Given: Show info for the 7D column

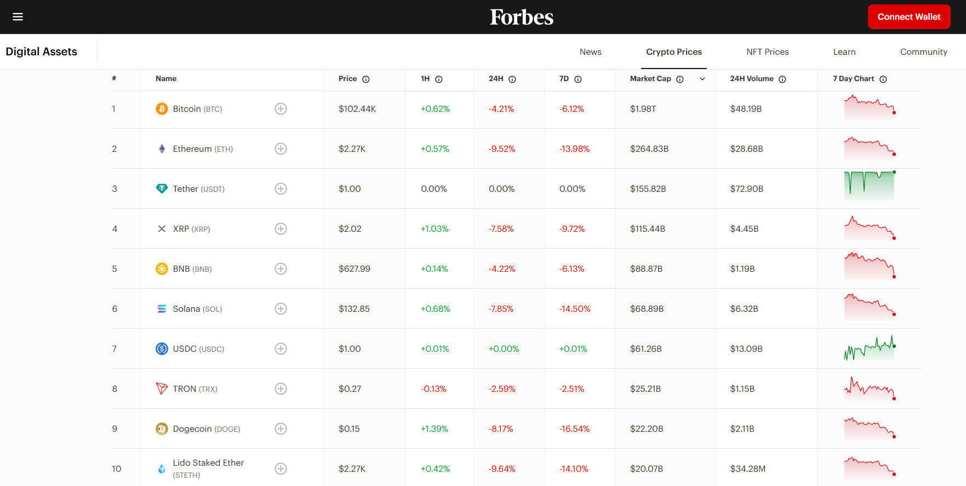Looking at the screenshot, I should pos(578,79).
